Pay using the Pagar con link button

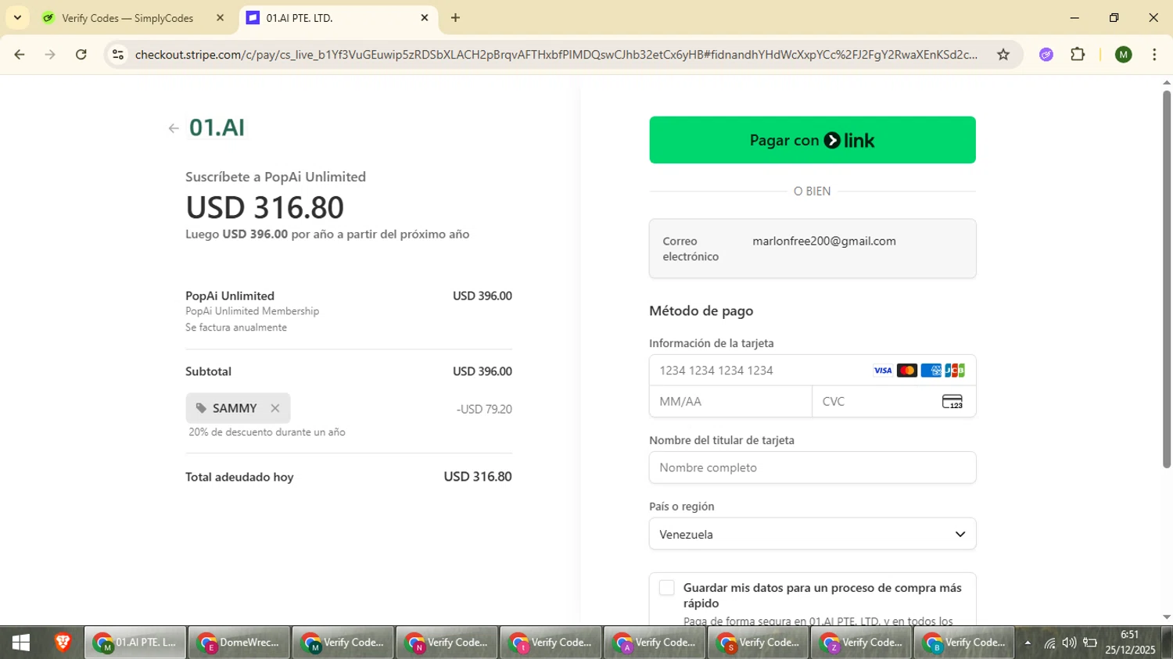812,140
